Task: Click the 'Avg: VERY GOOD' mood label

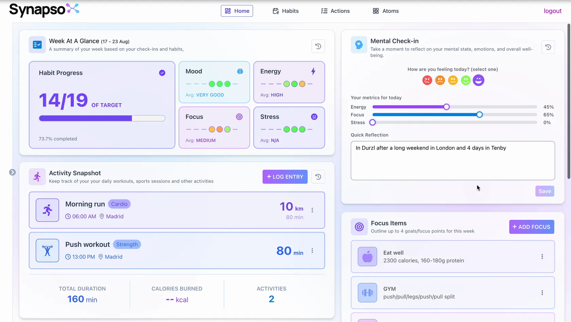Action: pyautogui.click(x=205, y=95)
